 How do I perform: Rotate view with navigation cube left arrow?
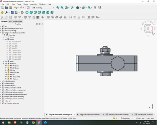(x=141, y=28)
